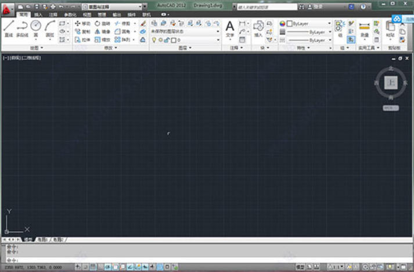This screenshot has width=414, height=272.
Task: Select the Line (直线) drawing tool
Action: 9,28
